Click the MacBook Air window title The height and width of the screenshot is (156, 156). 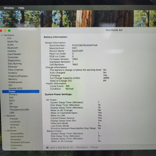114,30
